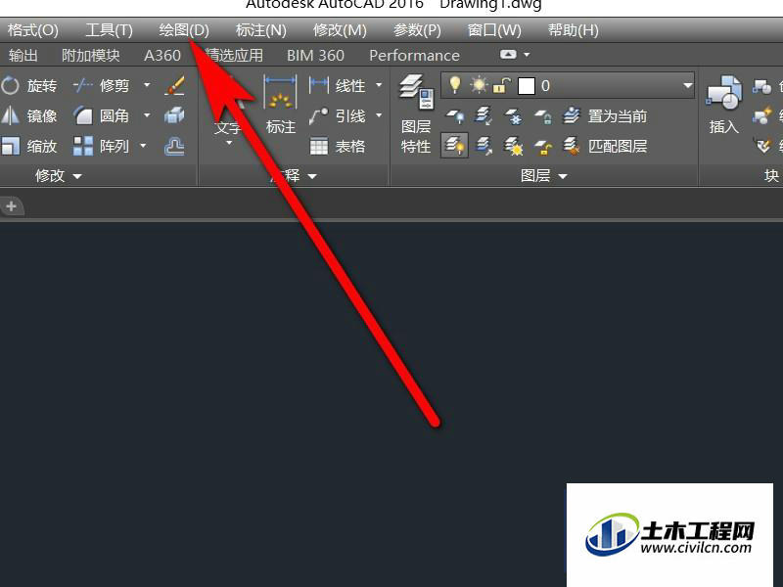Open the 参数(P) menu
The height and width of the screenshot is (587, 783).
[x=417, y=30]
